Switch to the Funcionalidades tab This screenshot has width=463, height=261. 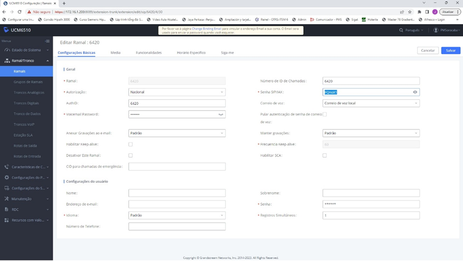148,53
